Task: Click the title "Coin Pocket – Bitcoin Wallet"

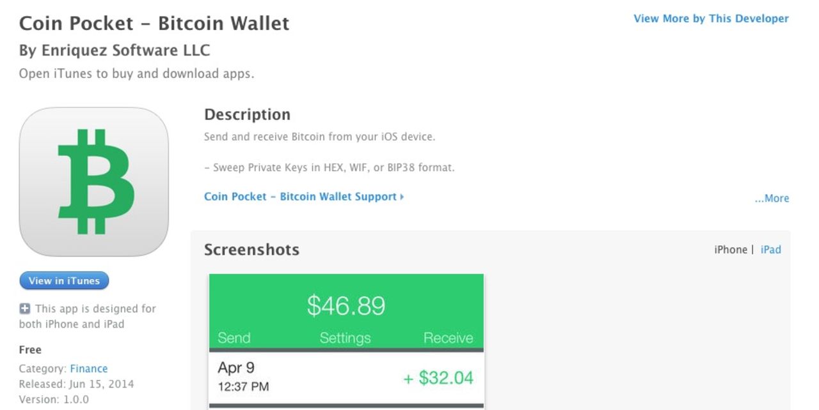Action: (x=154, y=23)
